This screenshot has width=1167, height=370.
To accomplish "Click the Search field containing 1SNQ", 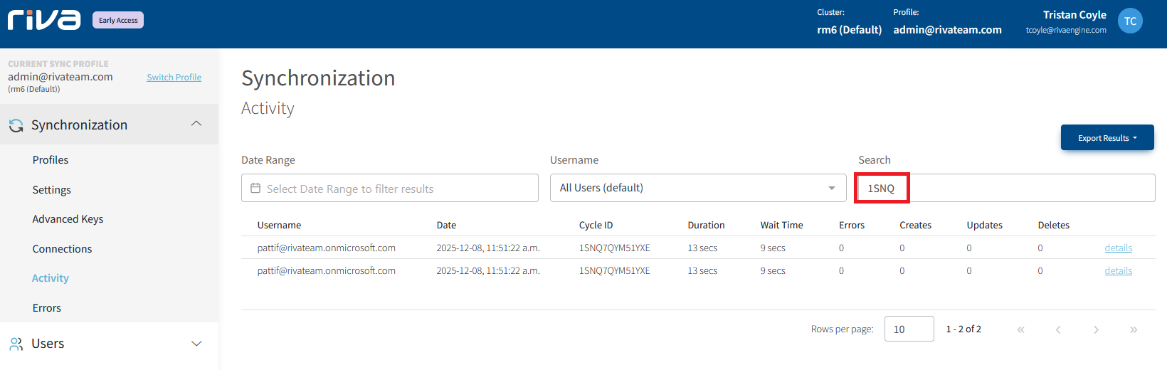I will 1007,188.
